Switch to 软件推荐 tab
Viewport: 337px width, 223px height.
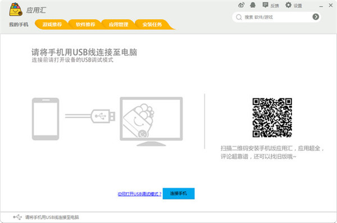[85, 25]
